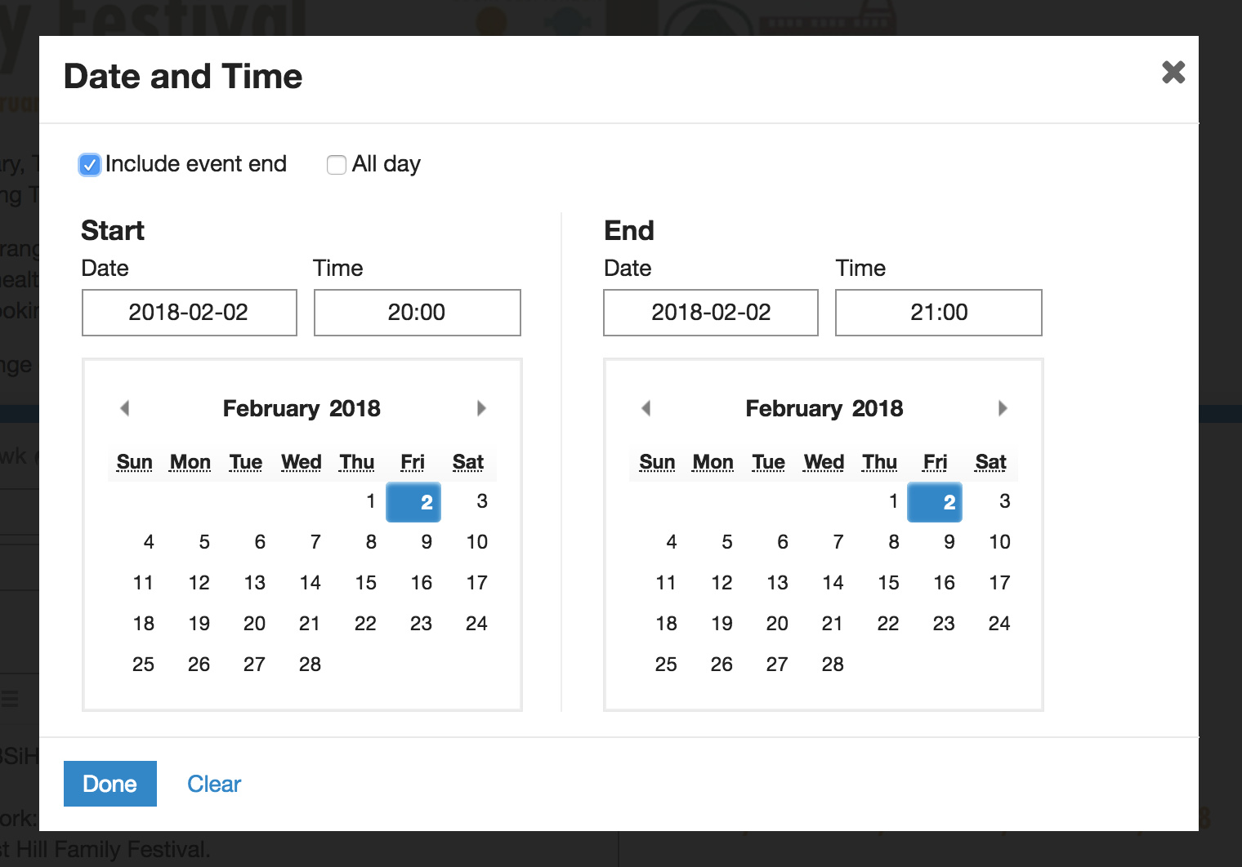Select highlighted day 2 in Start calendar
This screenshot has height=867, width=1242.
click(x=414, y=502)
